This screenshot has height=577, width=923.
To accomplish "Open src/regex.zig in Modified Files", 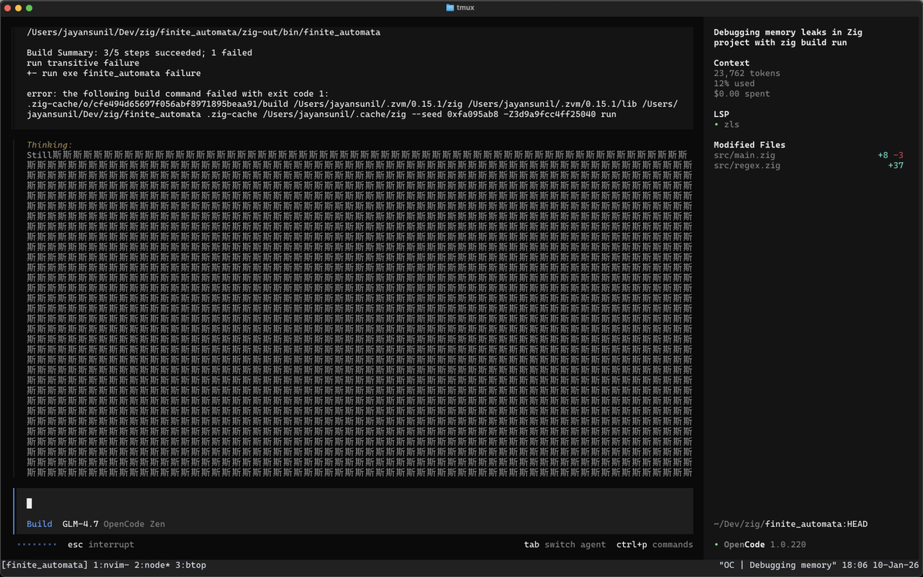I will click(747, 165).
